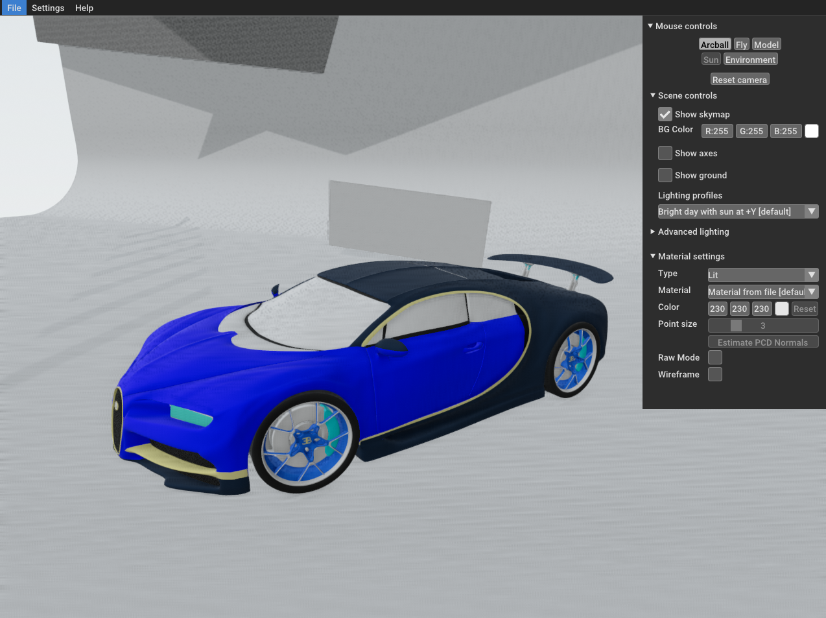Click Reset camera button
The width and height of the screenshot is (826, 618).
click(740, 79)
